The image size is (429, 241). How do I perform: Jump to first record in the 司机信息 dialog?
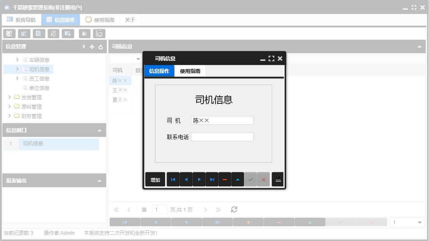(173, 179)
